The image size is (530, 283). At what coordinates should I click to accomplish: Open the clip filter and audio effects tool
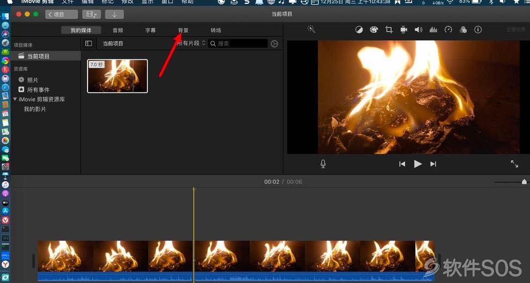463,30
